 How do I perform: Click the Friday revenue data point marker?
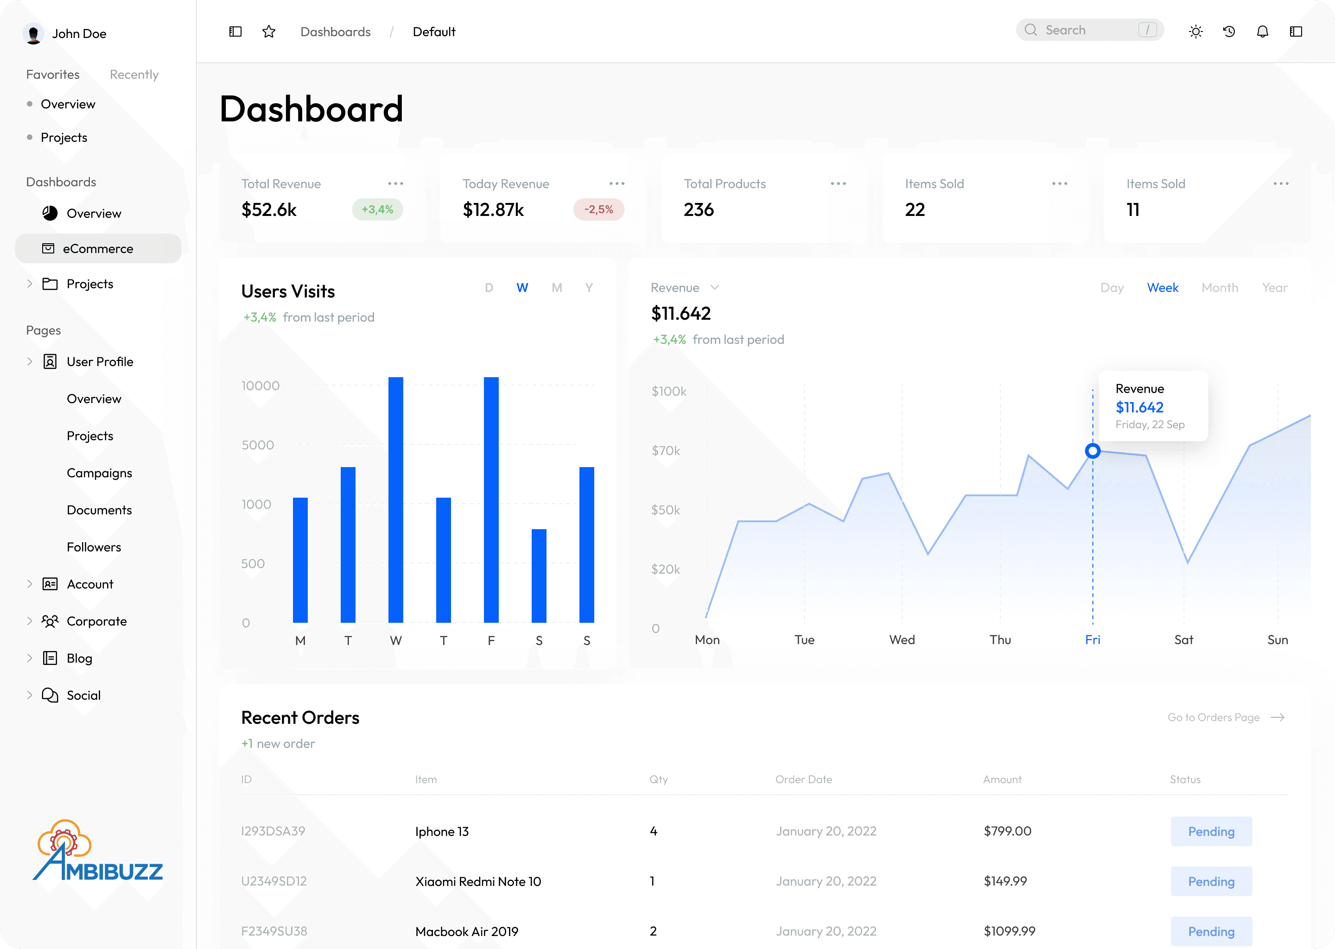[1093, 450]
